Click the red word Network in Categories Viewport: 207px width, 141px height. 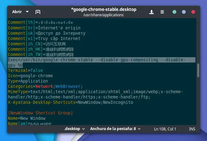[x=44, y=87]
